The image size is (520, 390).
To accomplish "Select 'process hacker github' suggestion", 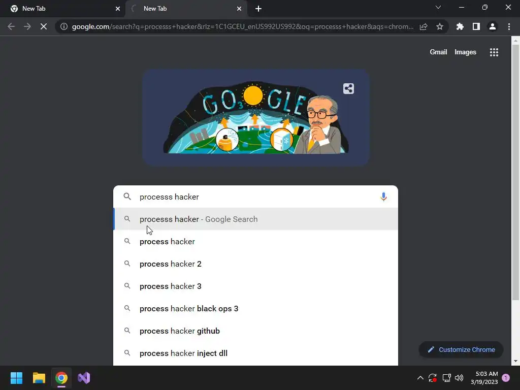I will (x=256, y=331).
